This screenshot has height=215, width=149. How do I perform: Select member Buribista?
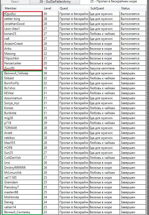(x=23, y=113)
